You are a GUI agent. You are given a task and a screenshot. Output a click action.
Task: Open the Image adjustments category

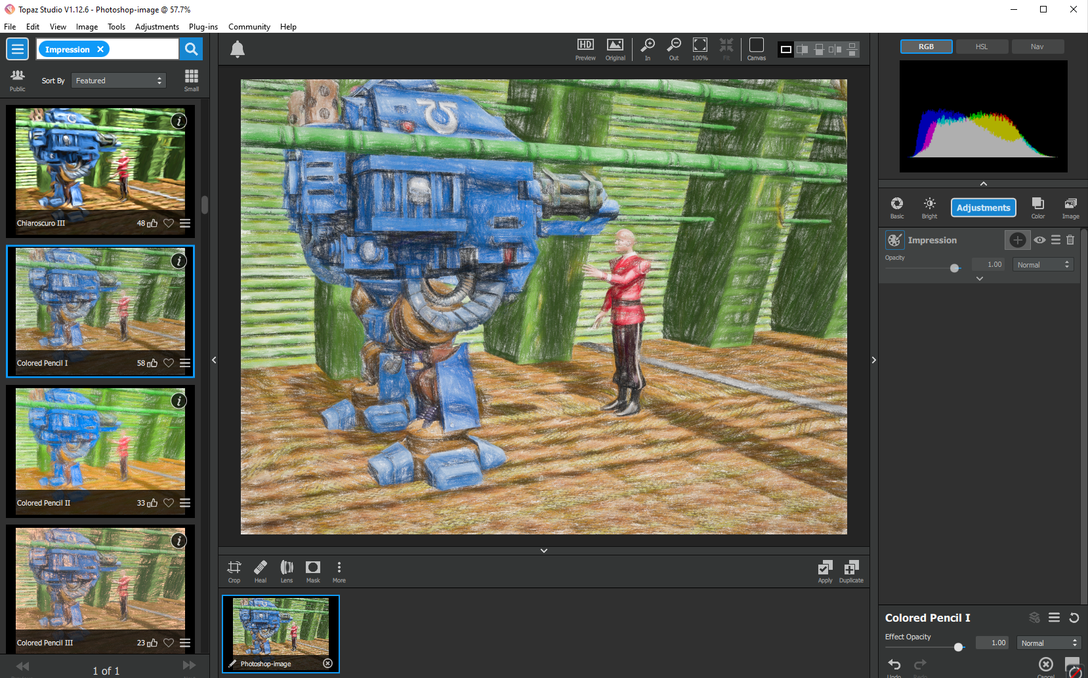(1071, 208)
